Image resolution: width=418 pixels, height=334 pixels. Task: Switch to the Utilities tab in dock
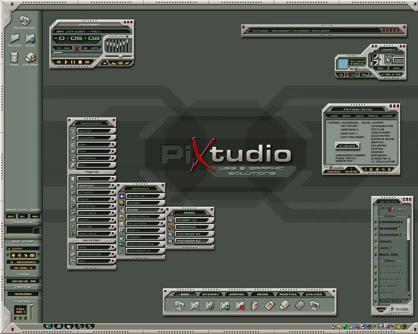coord(314,294)
